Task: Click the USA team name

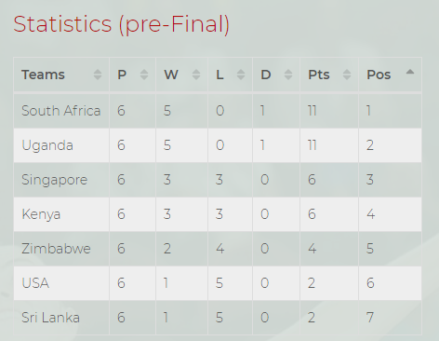Action: click(x=35, y=283)
